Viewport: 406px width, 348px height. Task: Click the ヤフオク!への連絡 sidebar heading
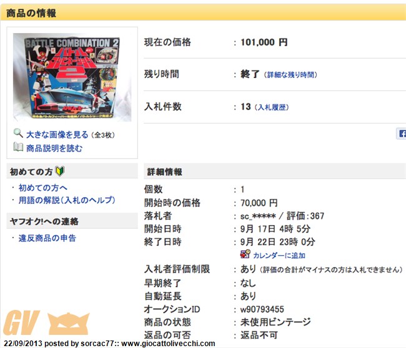44,221
